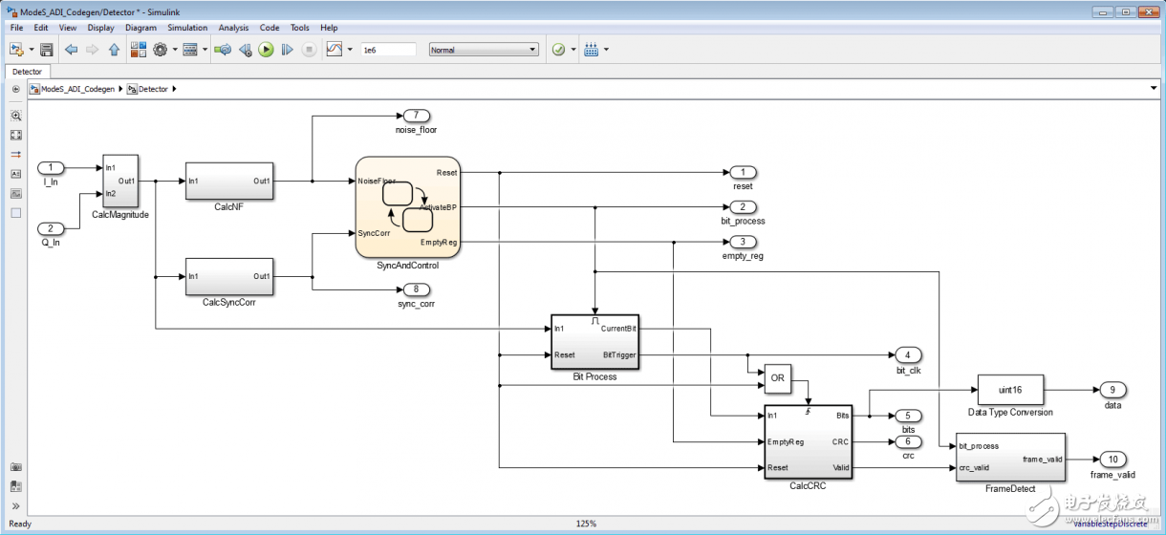1166x535 pixels.
Task: Click the Run simulation play button
Action: (x=267, y=50)
